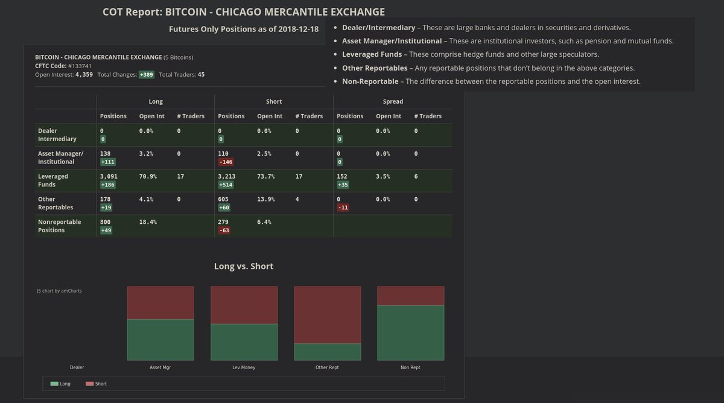Click the 110 Asset Manager short positions value
Image resolution: width=724 pixels, height=403 pixels.
(224, 154)
